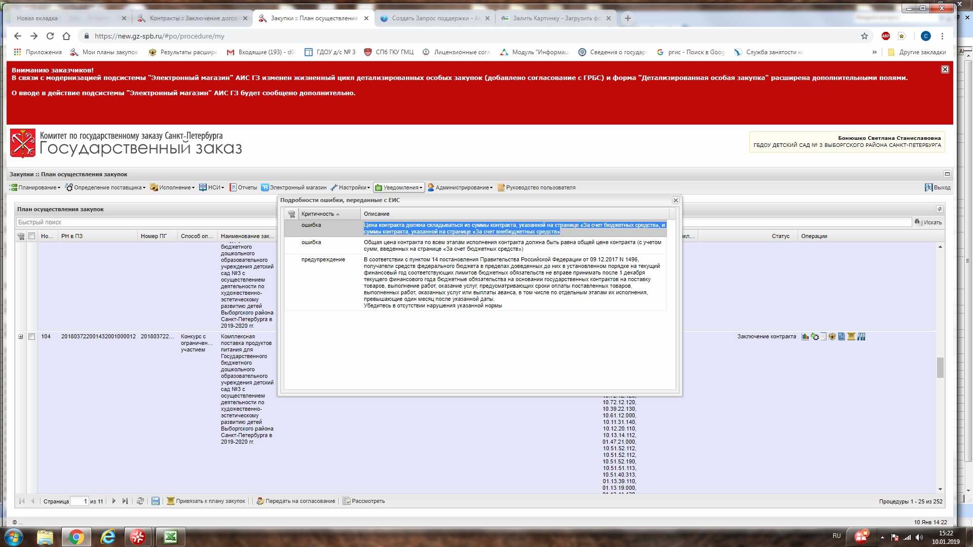Switch to Создать Запрос поддержки tab
Screen dimensions: 973x547
tap(435, 18)
